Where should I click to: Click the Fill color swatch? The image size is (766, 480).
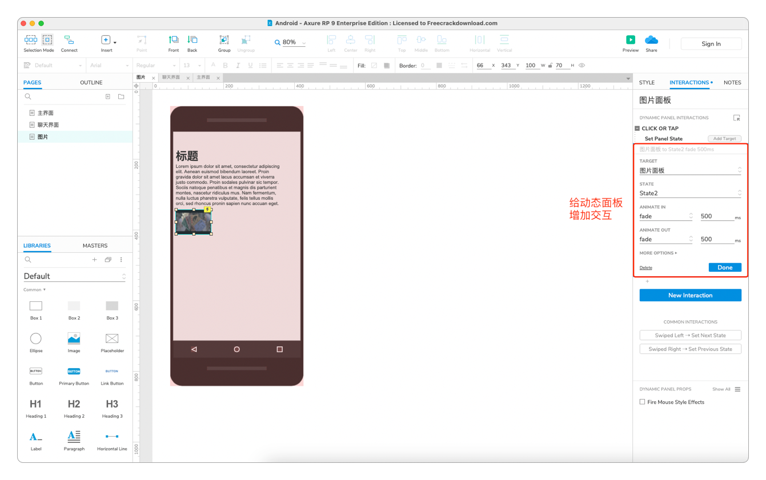374,66
